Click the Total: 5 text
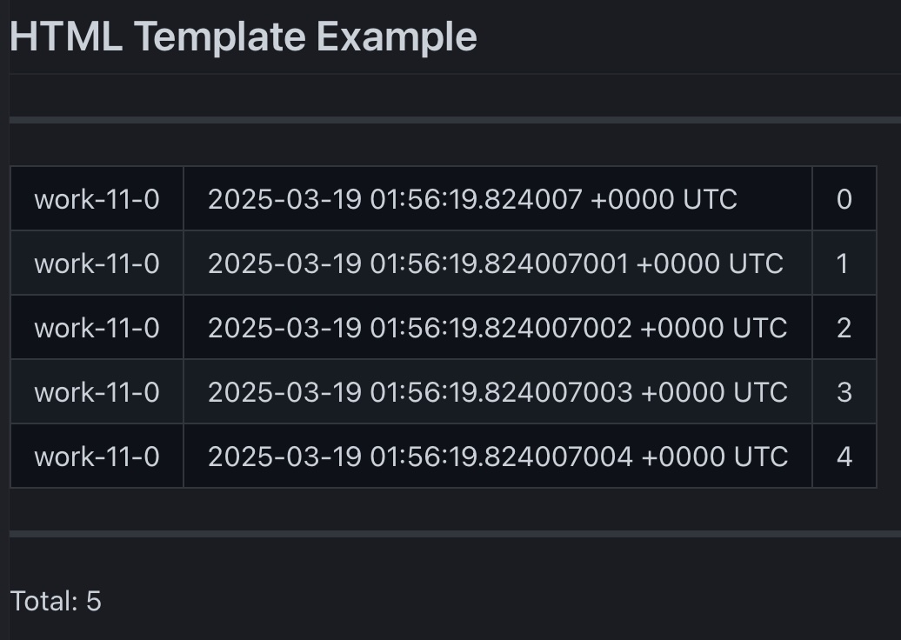Image resolution: width=901 pixels, height=640 pixels. coord(56,601)
